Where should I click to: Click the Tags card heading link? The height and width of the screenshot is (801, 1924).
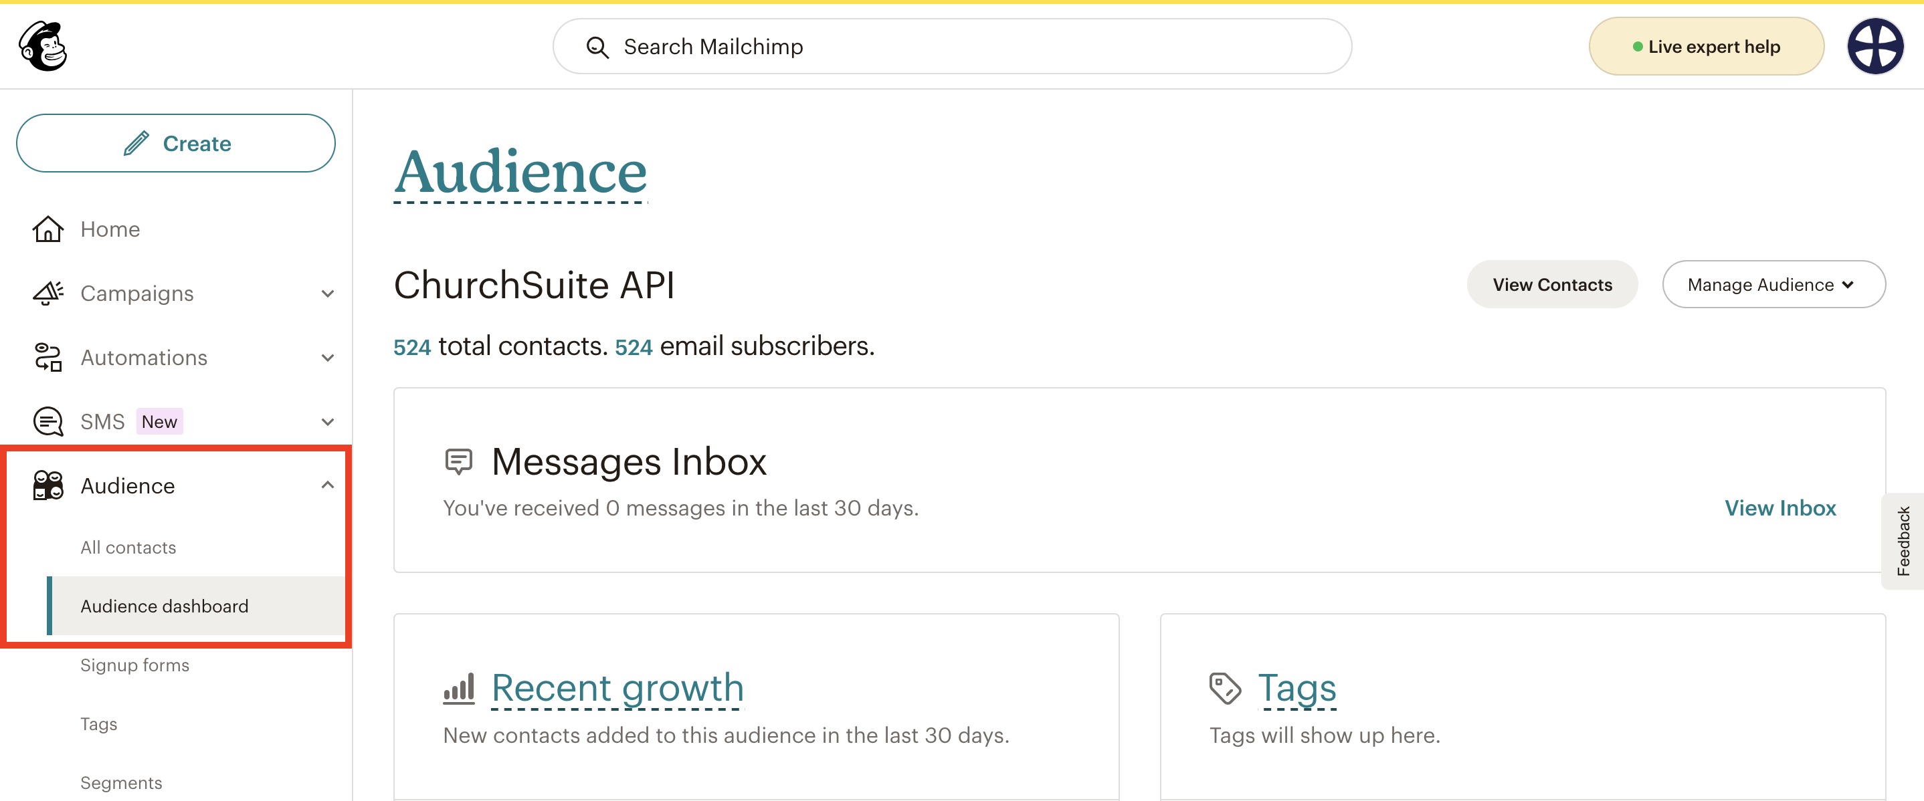[x=1296, y=688]
